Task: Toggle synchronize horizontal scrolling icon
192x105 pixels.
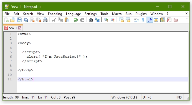Action: tap(128, 20)
